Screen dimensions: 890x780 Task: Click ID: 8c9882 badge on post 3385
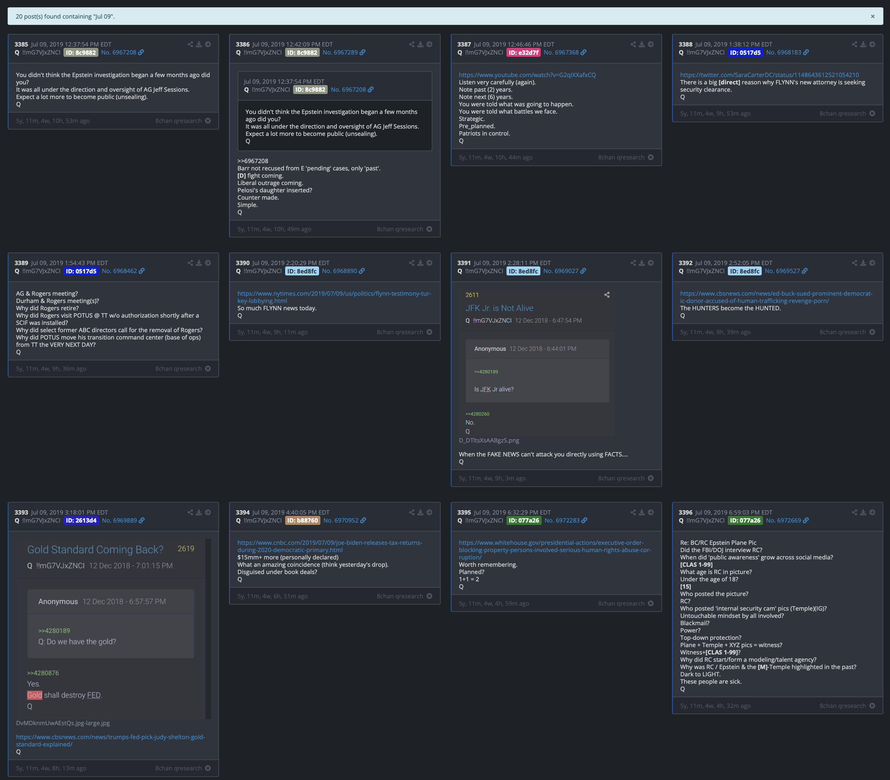click(x=80, y=52)
